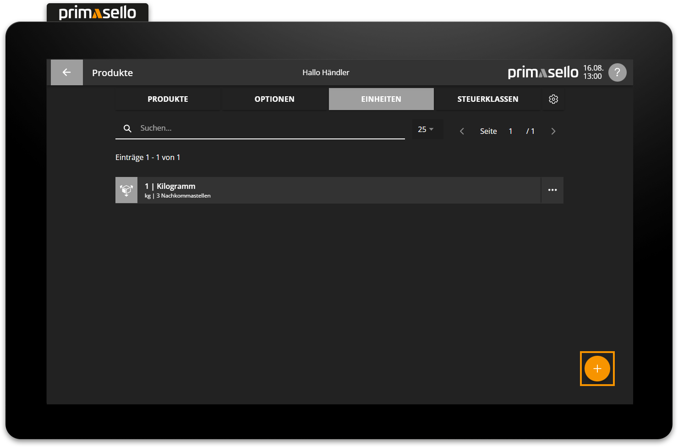Add a new unit with the plus button
Screen dimensions: 678x447
tap(597, 369)
